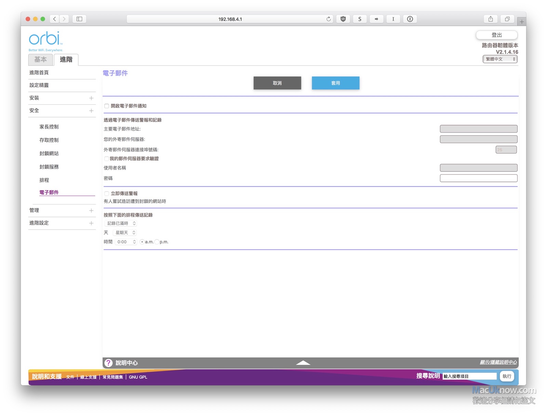
Task: Click the 登出 logout button
Action: click(x=496, y=35)
